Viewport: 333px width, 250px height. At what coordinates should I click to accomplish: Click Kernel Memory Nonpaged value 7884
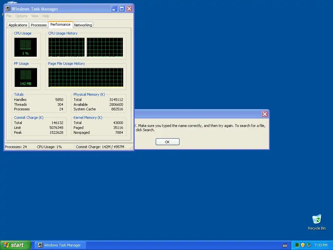pos(119,132)
